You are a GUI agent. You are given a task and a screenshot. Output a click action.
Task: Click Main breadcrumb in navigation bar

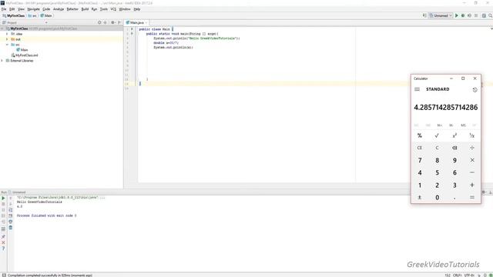[x=46, y=15]
